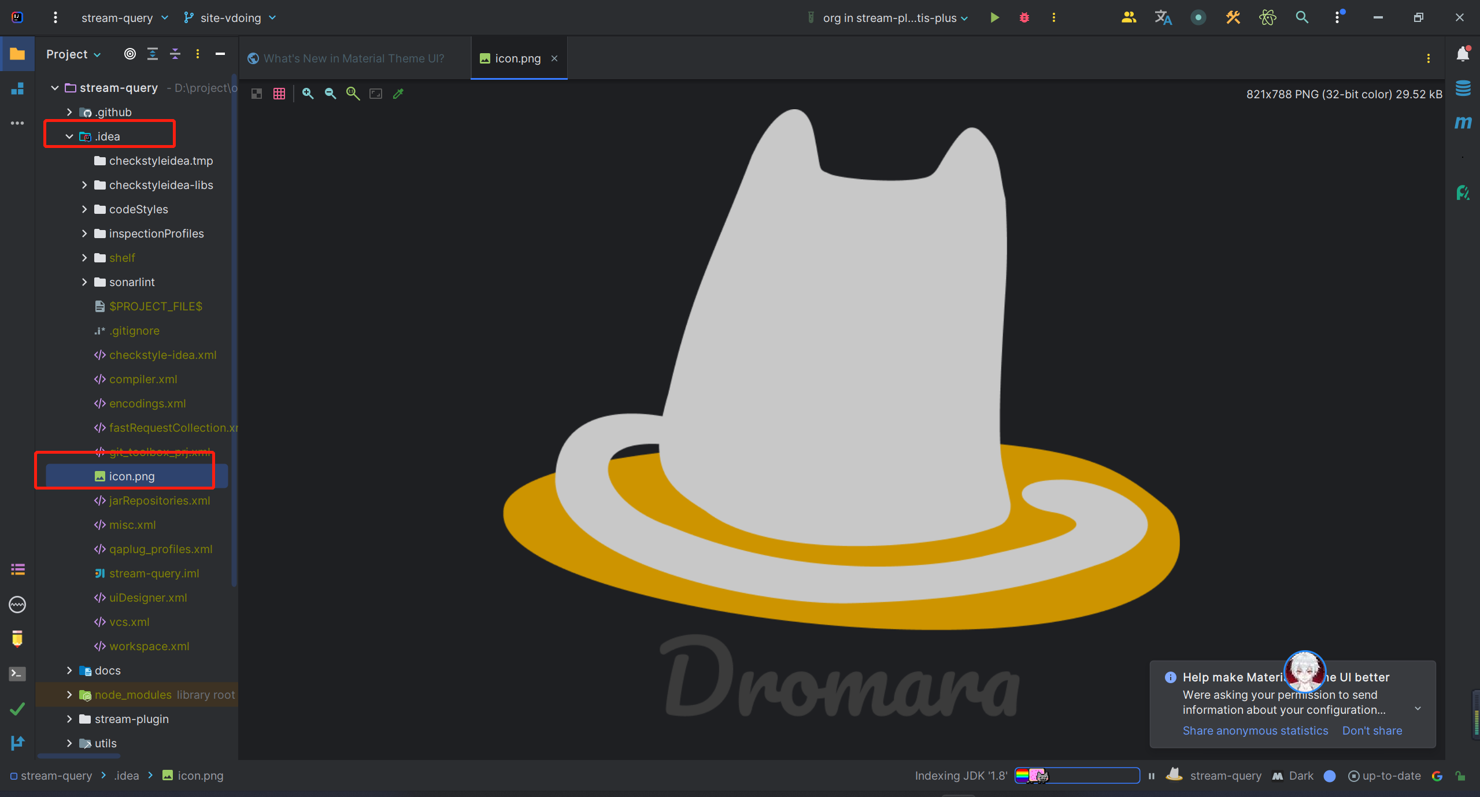The width and height of the screenshot is (1480, 797).
Task: Click the Nyan indexing progress bar
Action: [x=1077, y=776]
